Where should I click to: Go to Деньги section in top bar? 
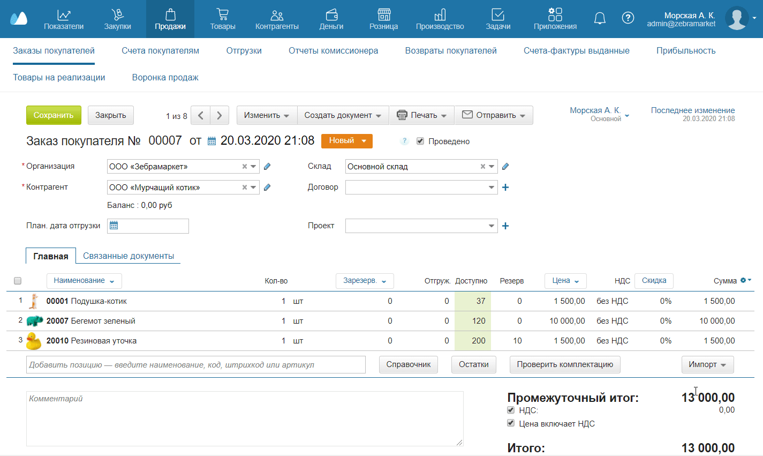(331, 19)
